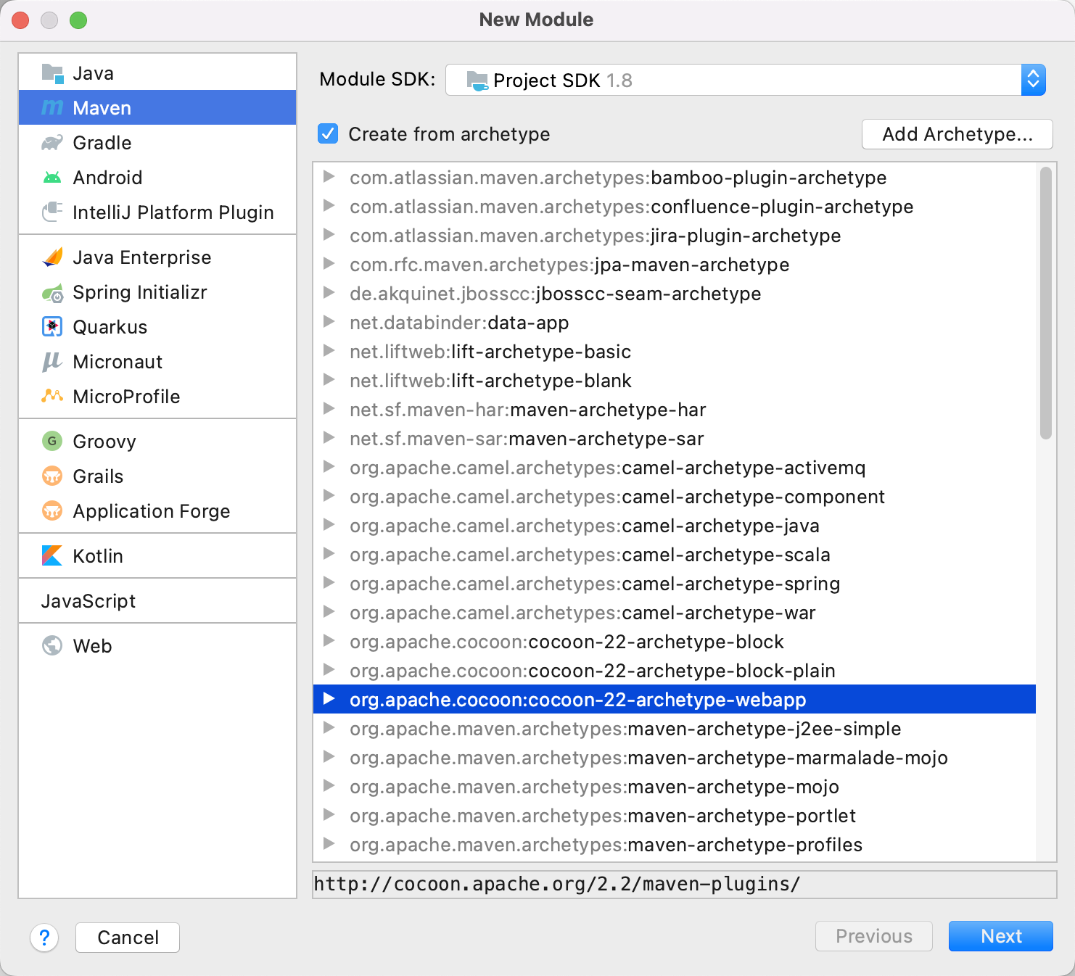This screenshot has height=976, width=1075.
Task: Click the Java folder icon
Action: click(52, 73)
